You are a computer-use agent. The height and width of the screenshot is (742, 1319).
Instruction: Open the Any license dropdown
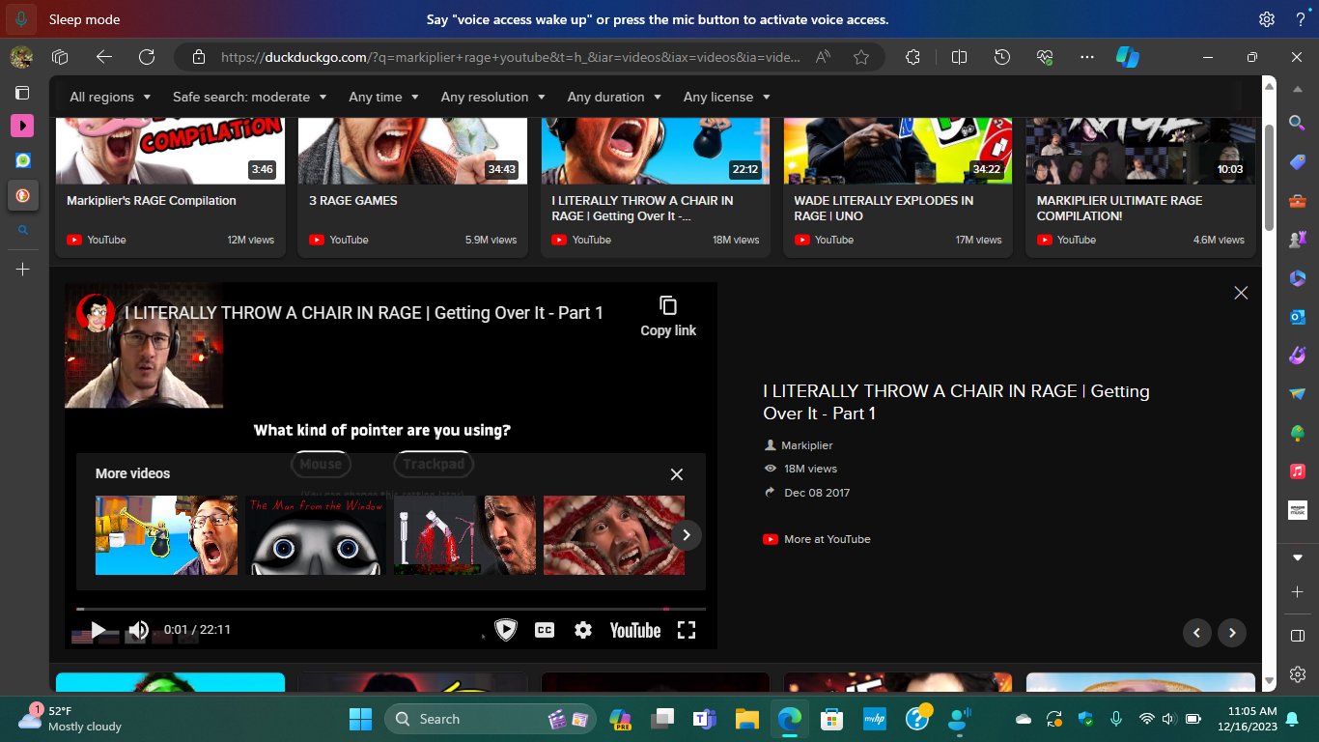[x=727, y=97]
